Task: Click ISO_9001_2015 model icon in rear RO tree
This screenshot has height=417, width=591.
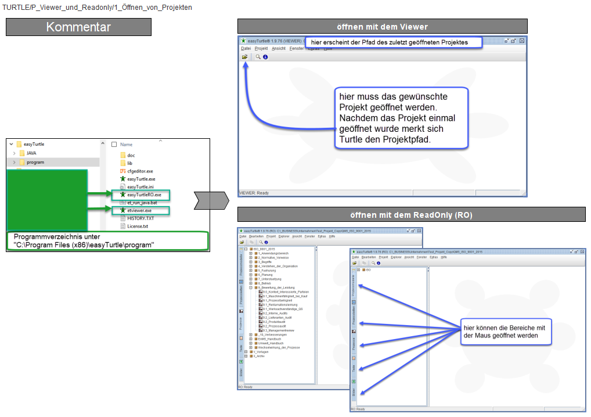Action: click(251, 249)
